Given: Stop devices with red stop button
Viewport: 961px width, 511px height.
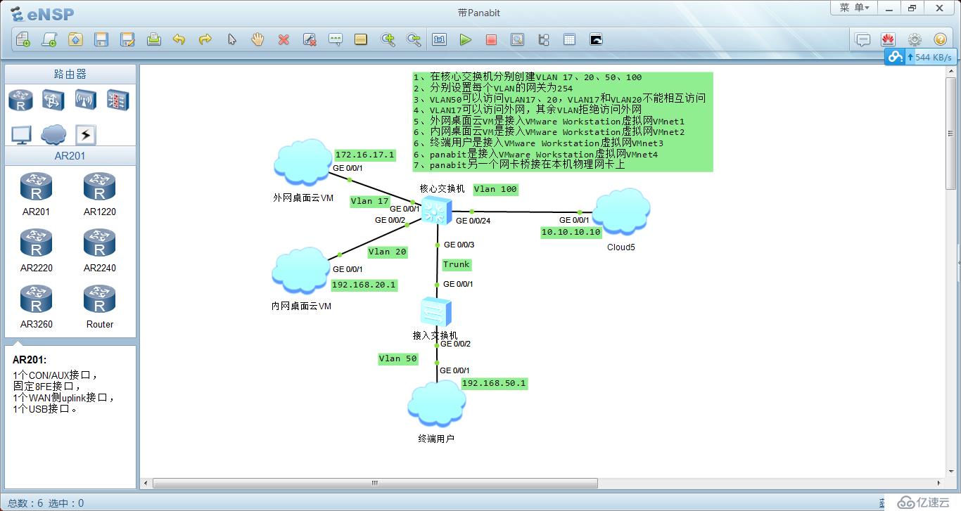Looking at the screenshot, I should [x=491, y=39].
